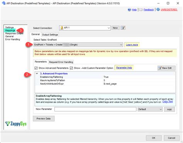Click the Feedback envelope icon

pyautogui.click(x=141, y=10)
